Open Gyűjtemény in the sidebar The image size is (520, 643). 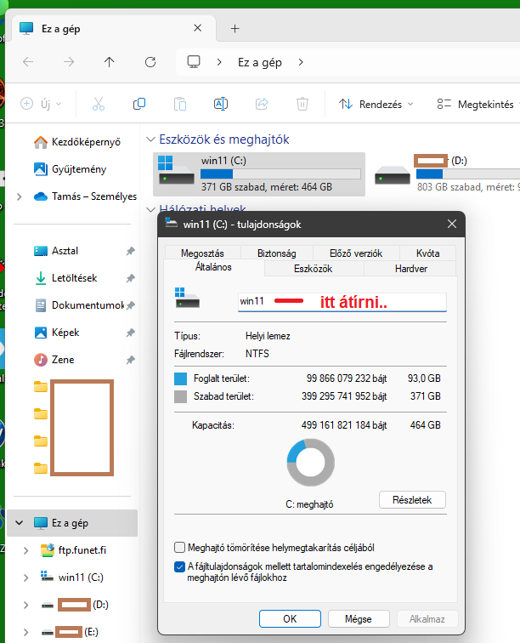click(70, 169)
